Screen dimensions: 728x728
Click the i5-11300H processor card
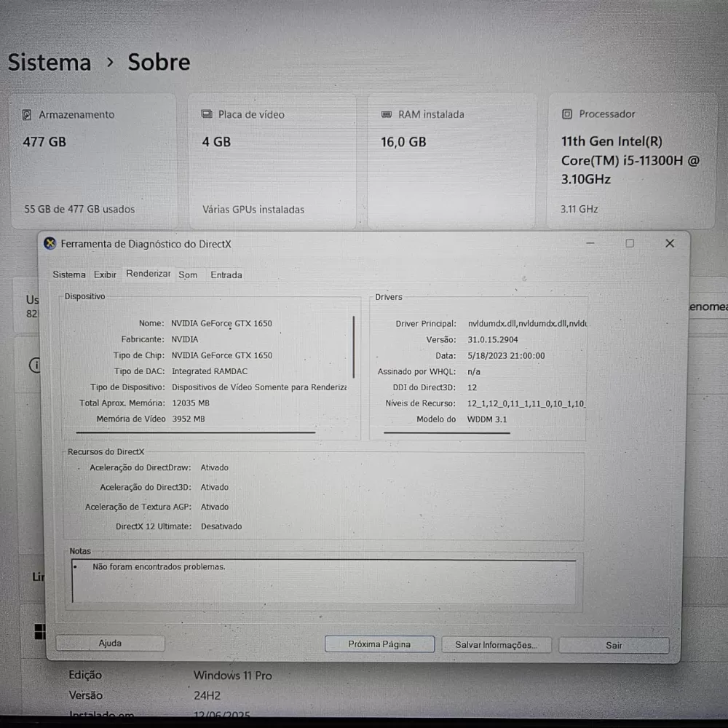pyautogui.click(x=631, y=160)
